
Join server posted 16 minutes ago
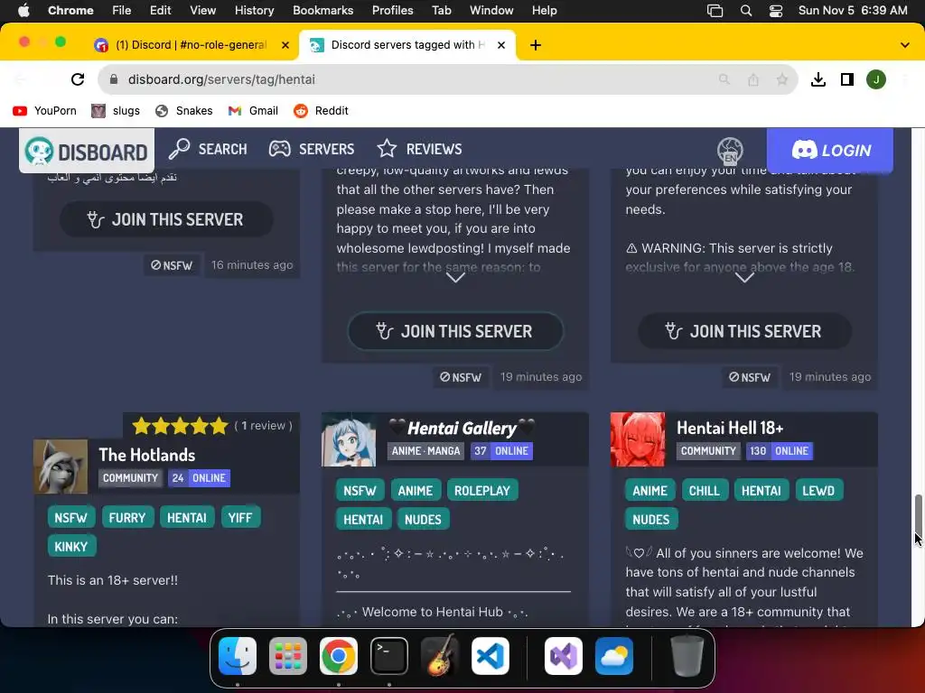[166, 219]
